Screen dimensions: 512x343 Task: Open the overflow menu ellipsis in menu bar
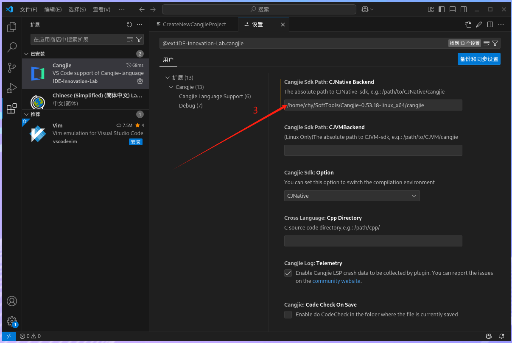(x=122, y=9)
